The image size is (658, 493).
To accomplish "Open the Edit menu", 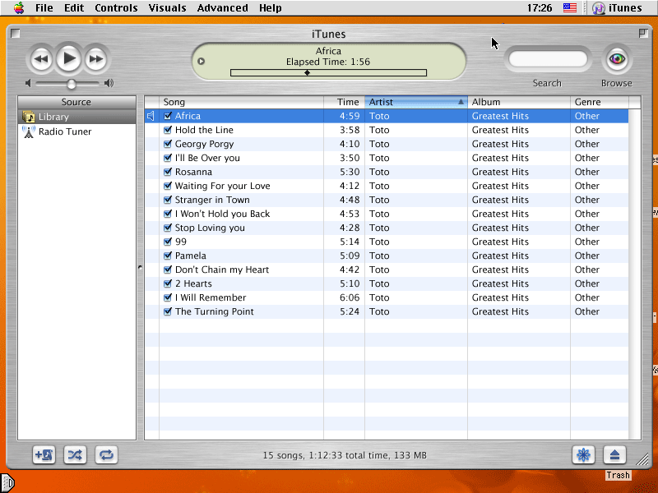I will point(74,8).
